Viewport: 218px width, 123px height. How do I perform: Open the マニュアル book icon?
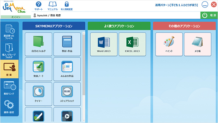point(53,6)
